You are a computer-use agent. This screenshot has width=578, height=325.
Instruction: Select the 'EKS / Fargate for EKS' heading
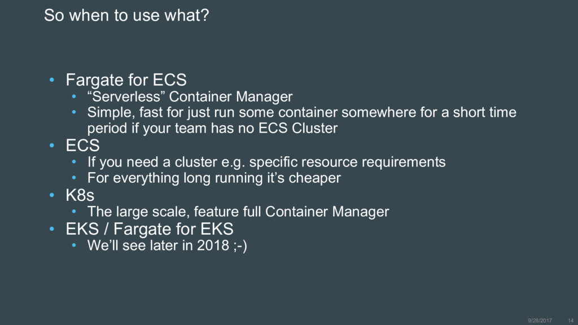coord(150,229)
